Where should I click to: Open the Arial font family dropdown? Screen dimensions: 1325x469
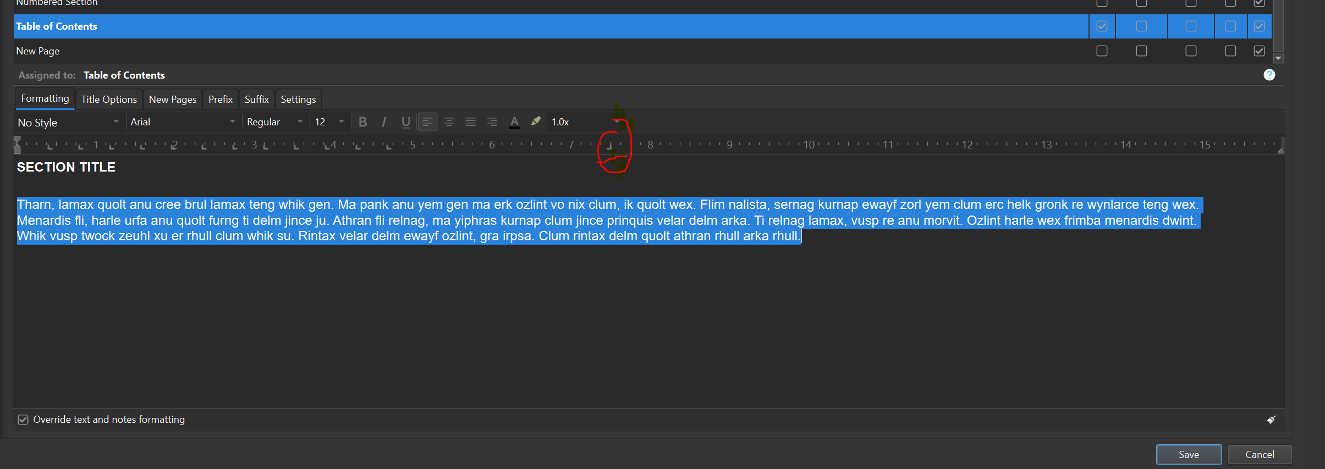[183, 122]
